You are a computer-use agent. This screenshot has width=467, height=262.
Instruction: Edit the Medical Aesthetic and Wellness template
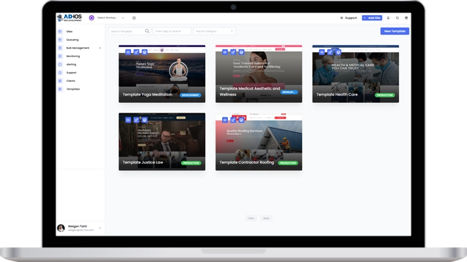(233, 52)
